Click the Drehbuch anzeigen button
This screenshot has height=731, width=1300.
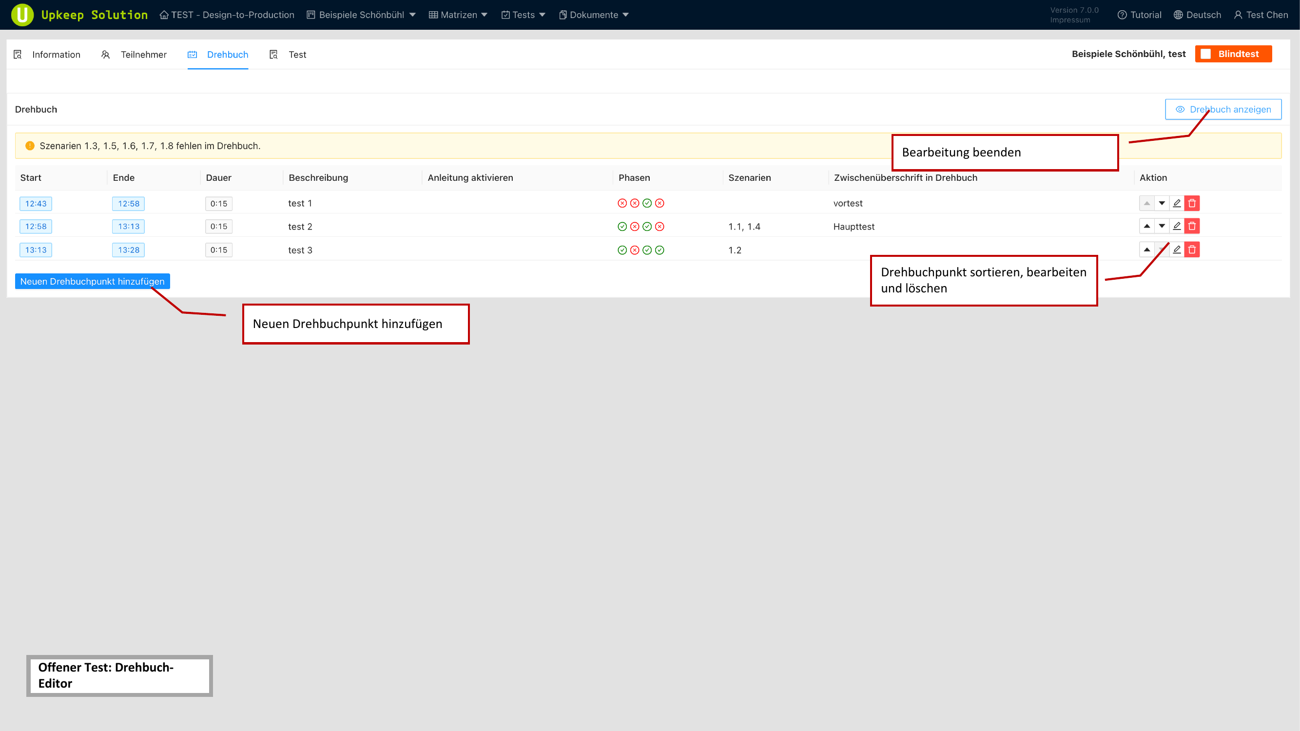coord(1222,110)
